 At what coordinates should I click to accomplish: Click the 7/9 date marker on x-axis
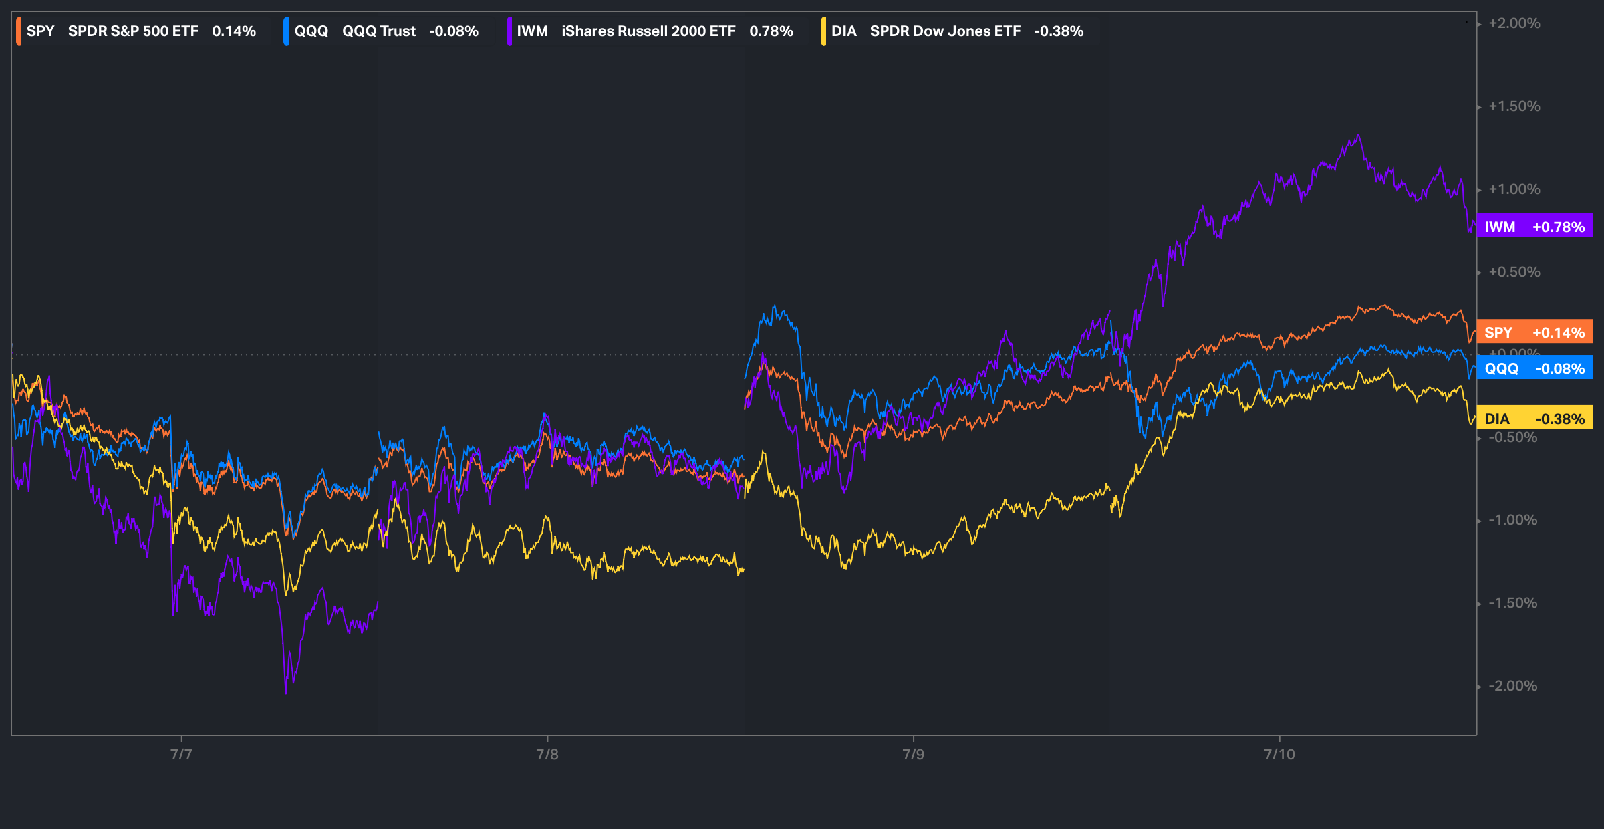pos(913,754)
